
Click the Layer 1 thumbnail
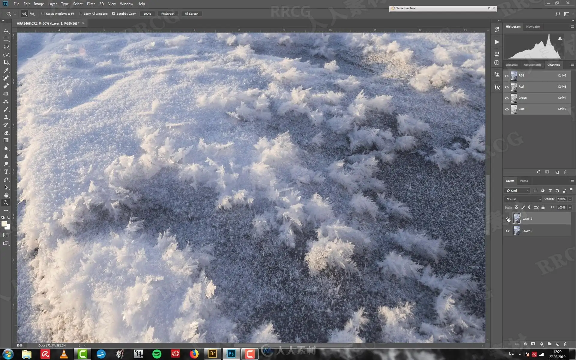click(x=516, y=218)
